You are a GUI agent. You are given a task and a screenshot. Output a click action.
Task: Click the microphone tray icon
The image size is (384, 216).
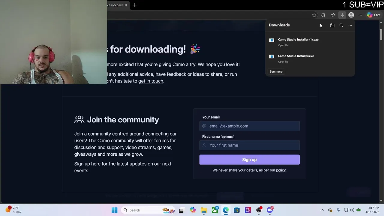(x=338, y=210)
